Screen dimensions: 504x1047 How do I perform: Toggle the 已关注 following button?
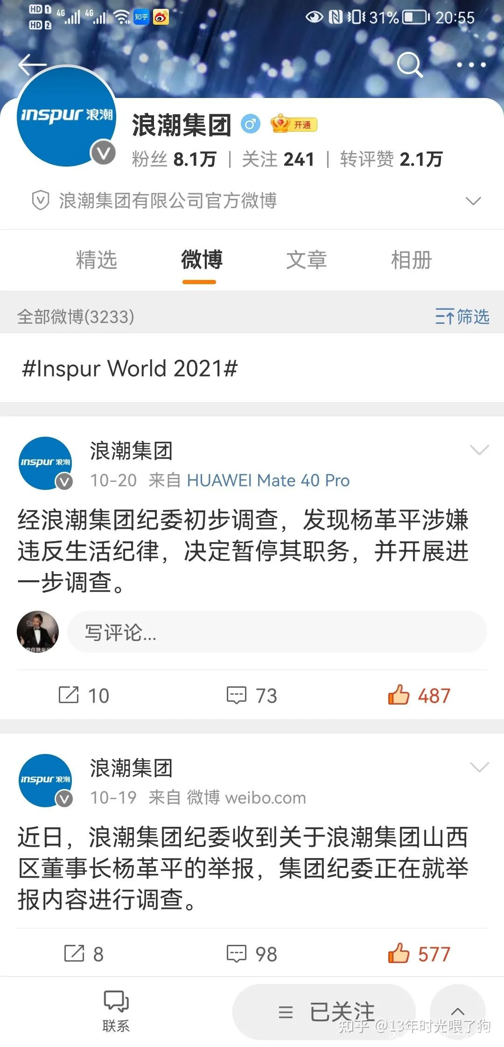(x=324, y=1012)
